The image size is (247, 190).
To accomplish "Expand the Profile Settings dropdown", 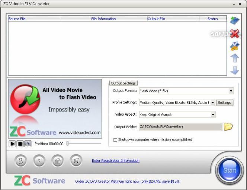I will click(x=213, y=103).
